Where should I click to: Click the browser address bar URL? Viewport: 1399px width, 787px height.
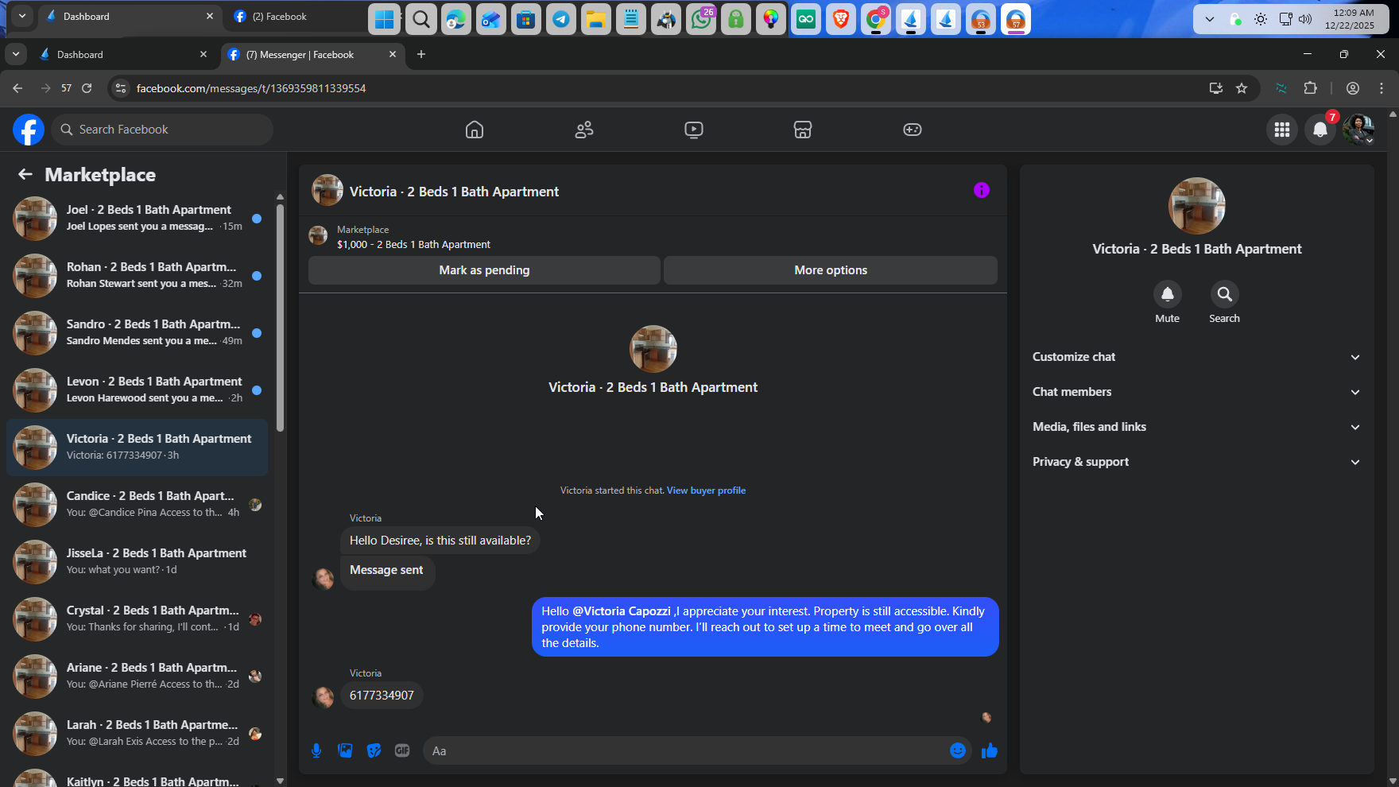point(251,88)
